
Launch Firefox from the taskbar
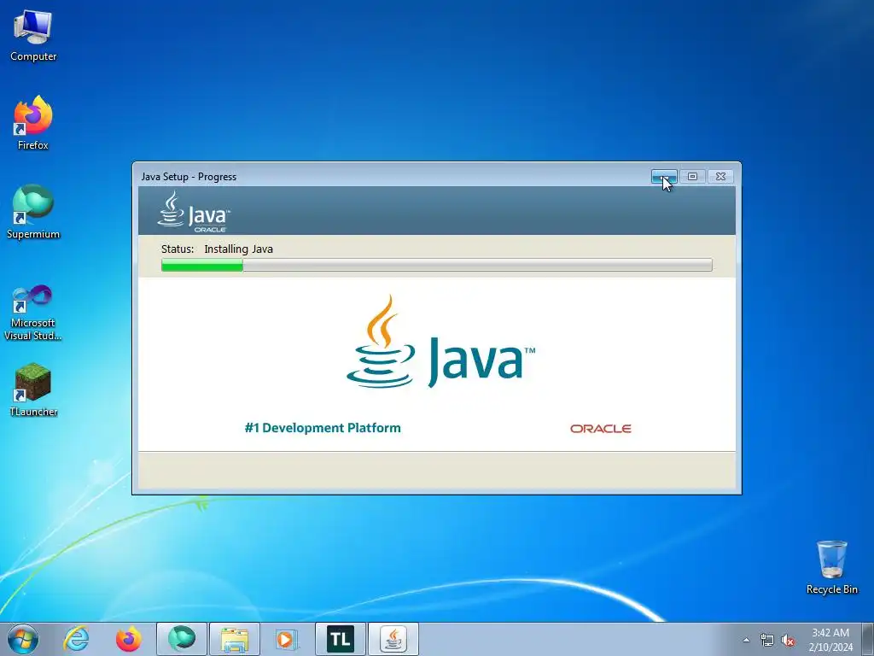(x=128, y=639)
